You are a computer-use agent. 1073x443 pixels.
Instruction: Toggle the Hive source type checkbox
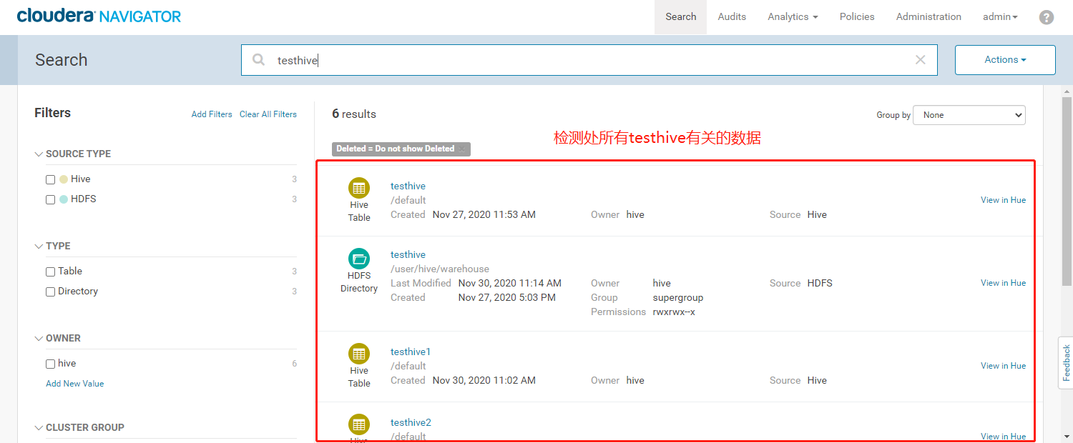pyautogui.click(x=50, y=179)
